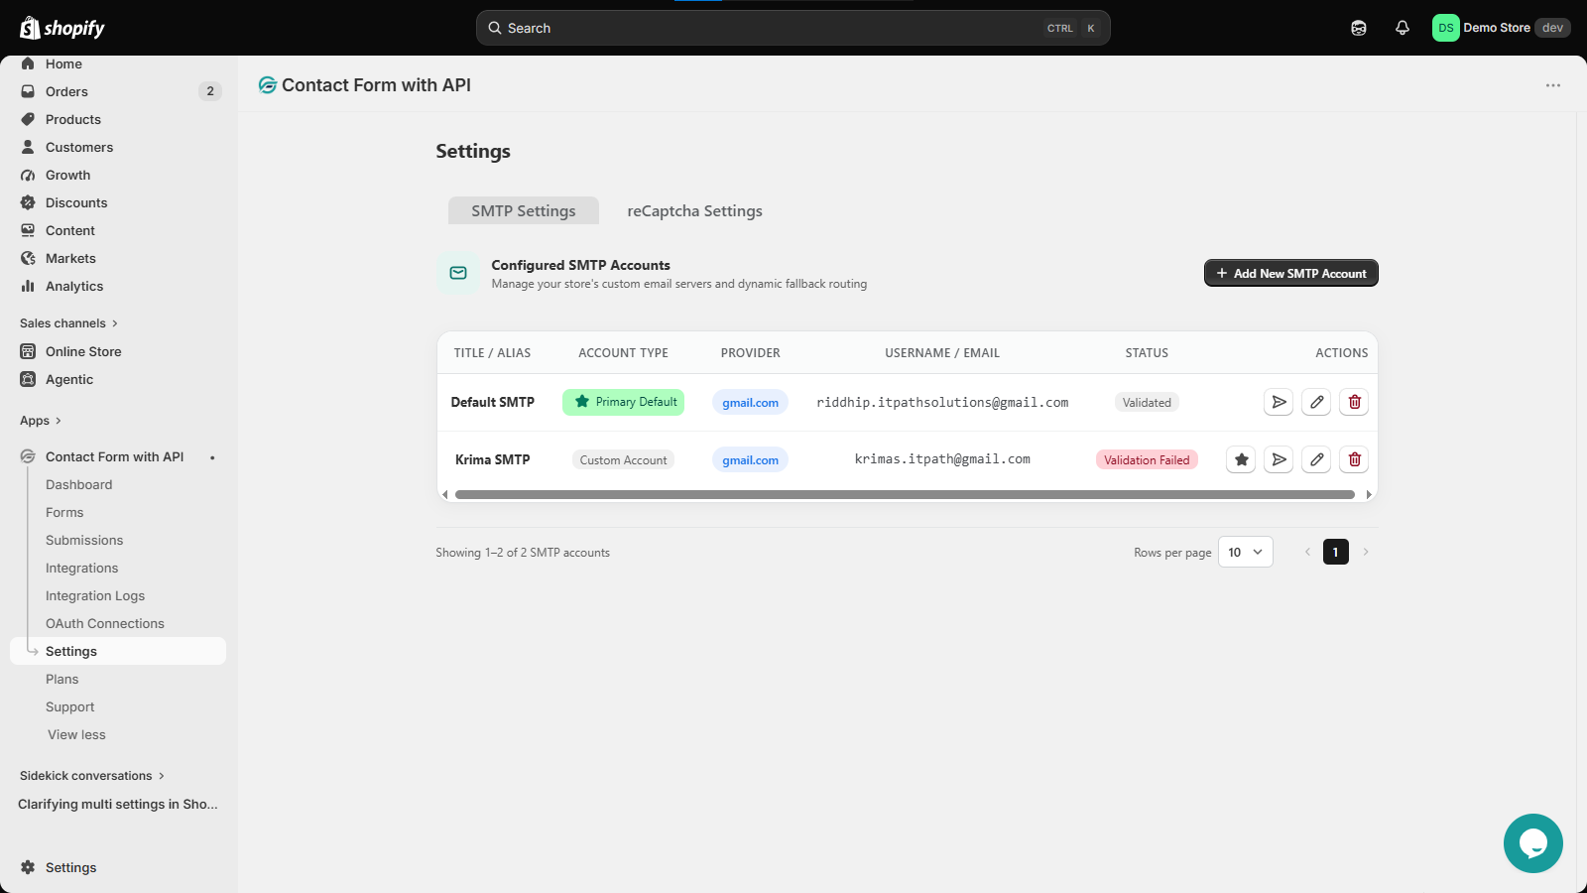The width and height of the screenshot is (1587, 893).
Task: Switch to the reCaptcha Settings tab
Action: coord(694,210)
